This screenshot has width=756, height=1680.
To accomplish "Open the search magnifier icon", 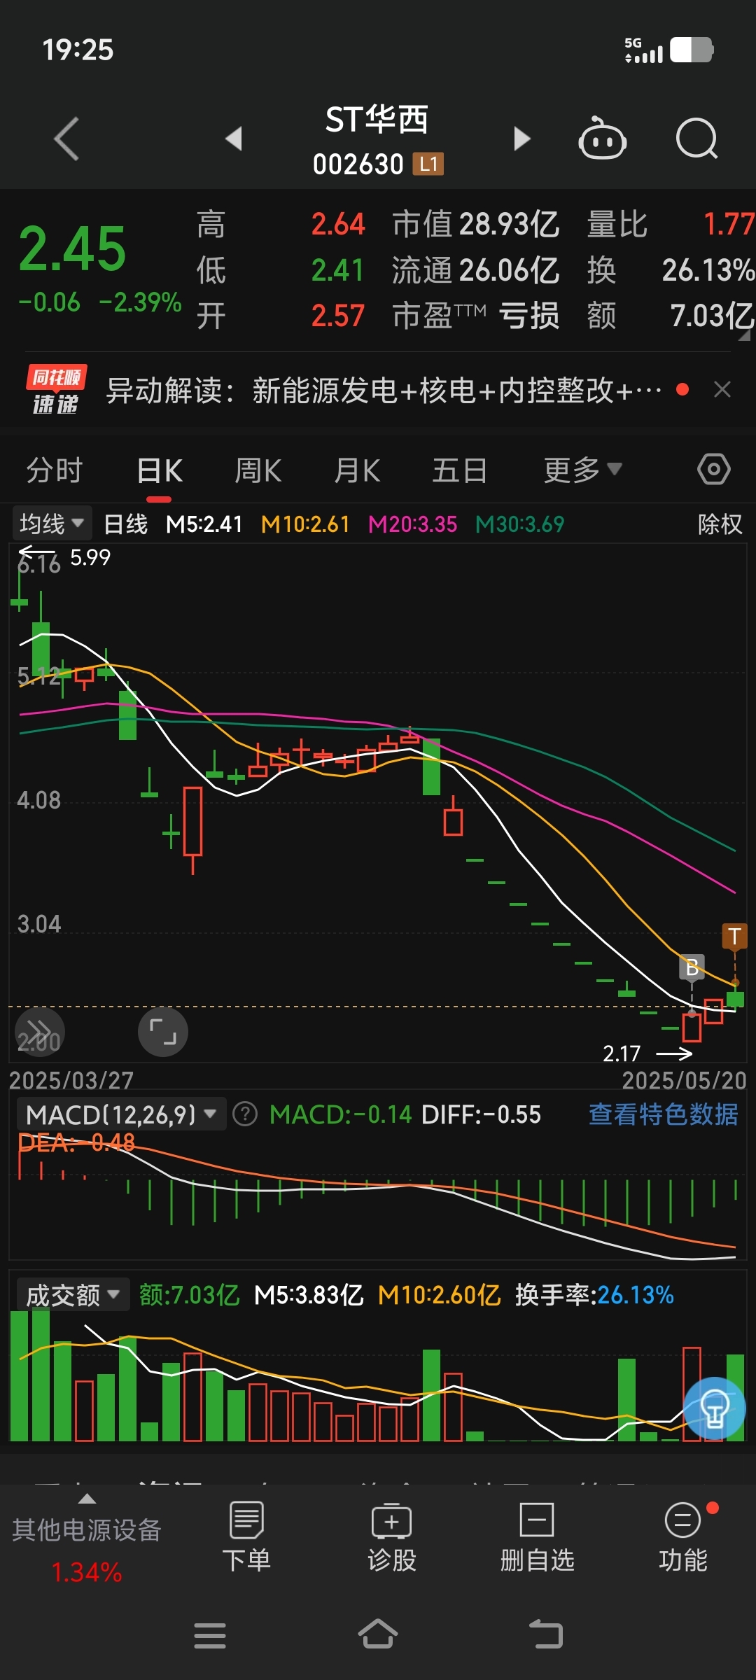I will [697, 138].
